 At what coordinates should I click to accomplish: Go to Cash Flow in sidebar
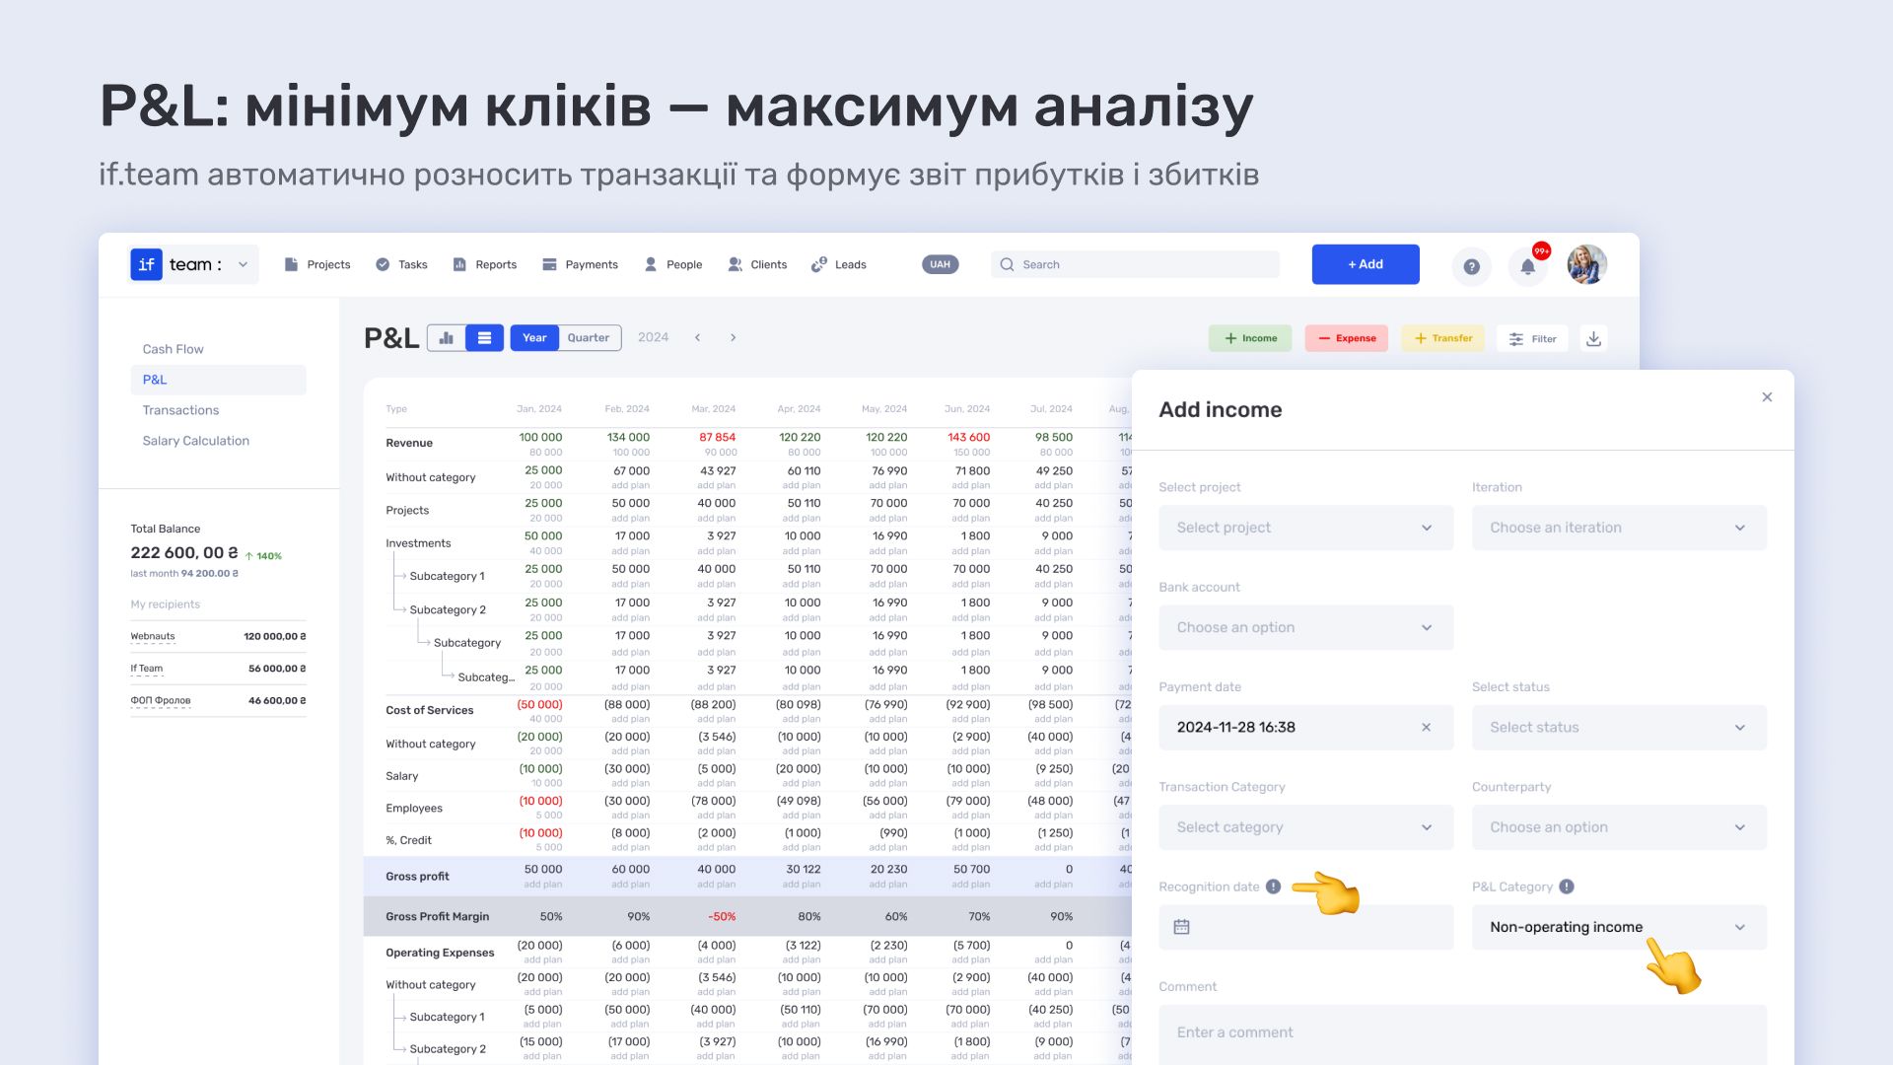click(x=173, y=349)
